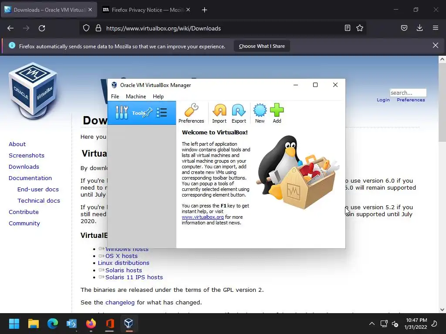446x334 pixels.
Task: Bookmark this page with the star icon
Action: 360,28
